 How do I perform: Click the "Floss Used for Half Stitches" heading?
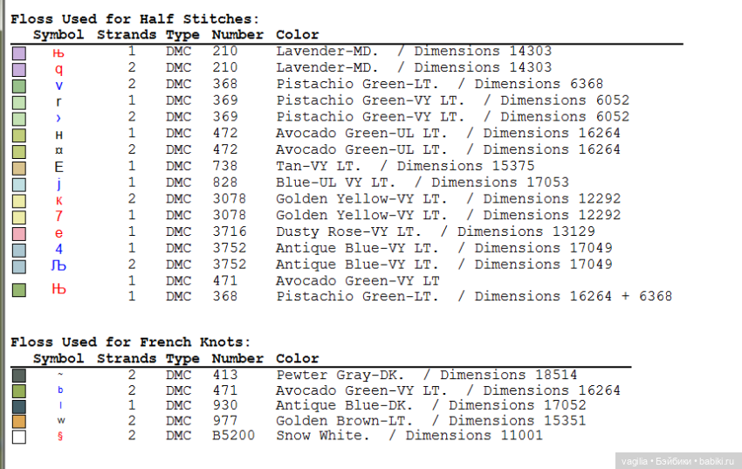[134, 18]
